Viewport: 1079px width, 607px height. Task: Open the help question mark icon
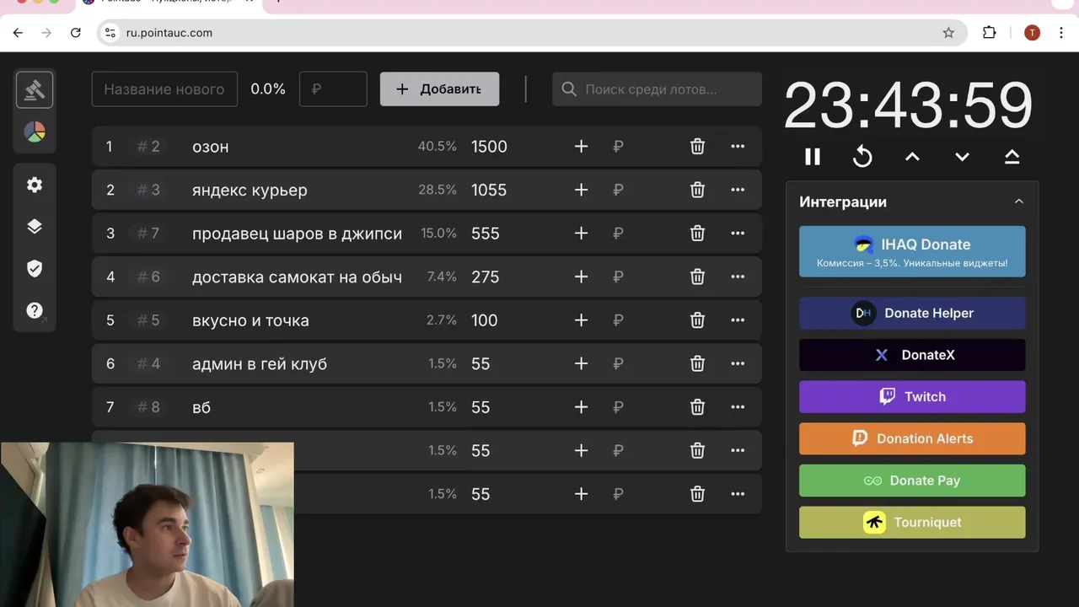[x=35, y=310]
